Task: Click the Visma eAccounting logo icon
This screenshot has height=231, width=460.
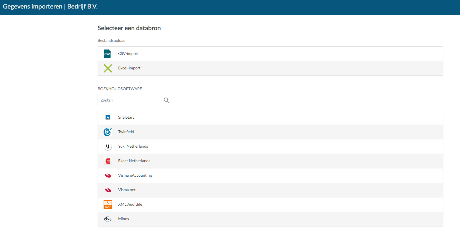Action: click(108, 176)
